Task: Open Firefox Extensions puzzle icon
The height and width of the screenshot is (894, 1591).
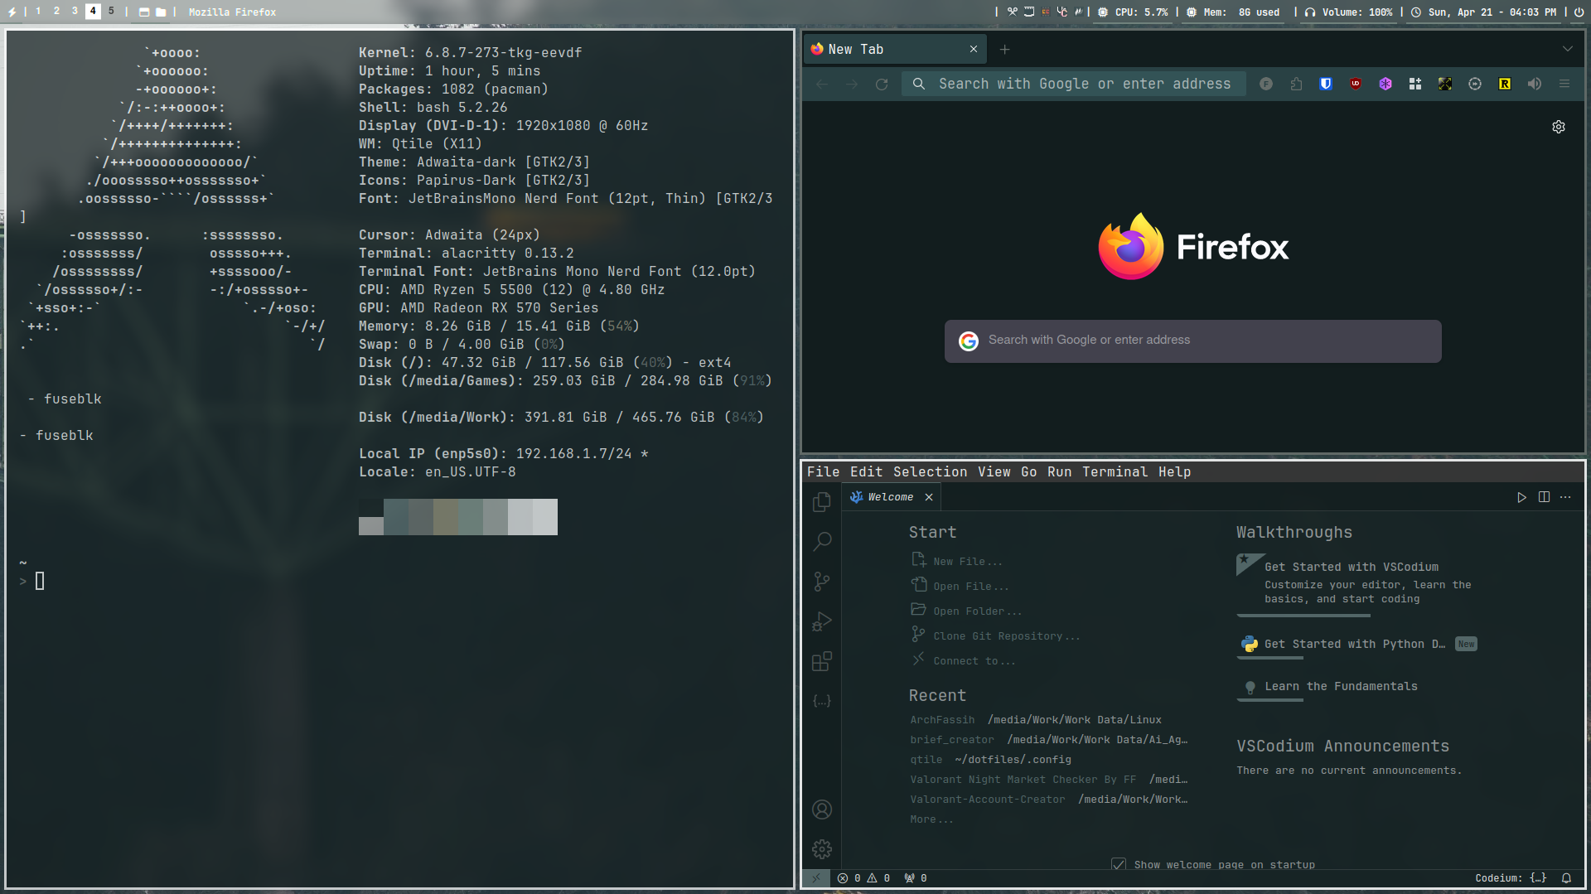Action: (1296, 84)
